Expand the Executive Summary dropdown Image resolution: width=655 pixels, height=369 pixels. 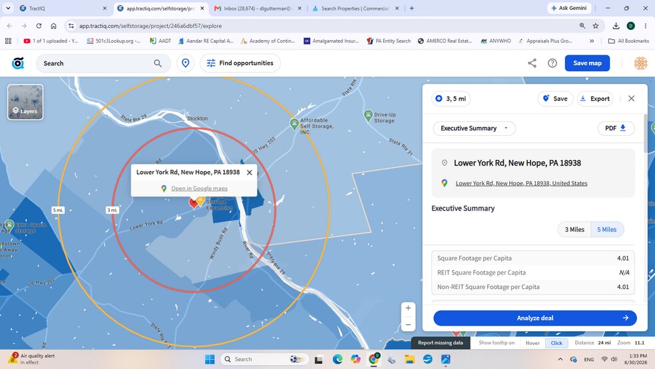tap(474, 129)
